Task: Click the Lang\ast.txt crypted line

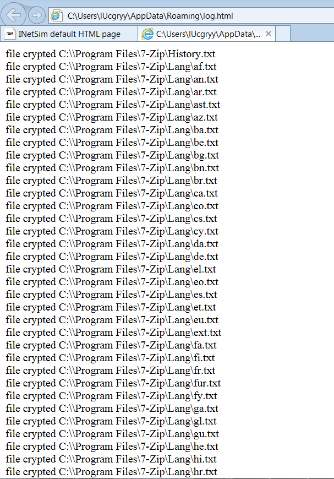Action: pyautogui.click(x=113, y=105)
